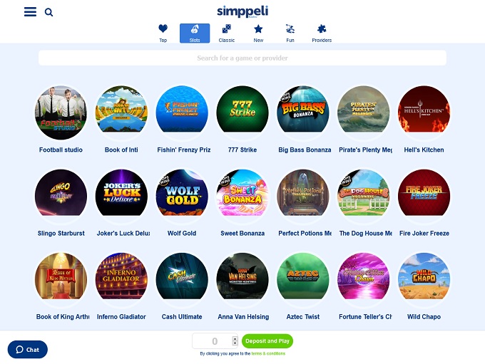Select the Wolf Gold game
The height and width of the screenshot is (364, 485).
(182, 196)
